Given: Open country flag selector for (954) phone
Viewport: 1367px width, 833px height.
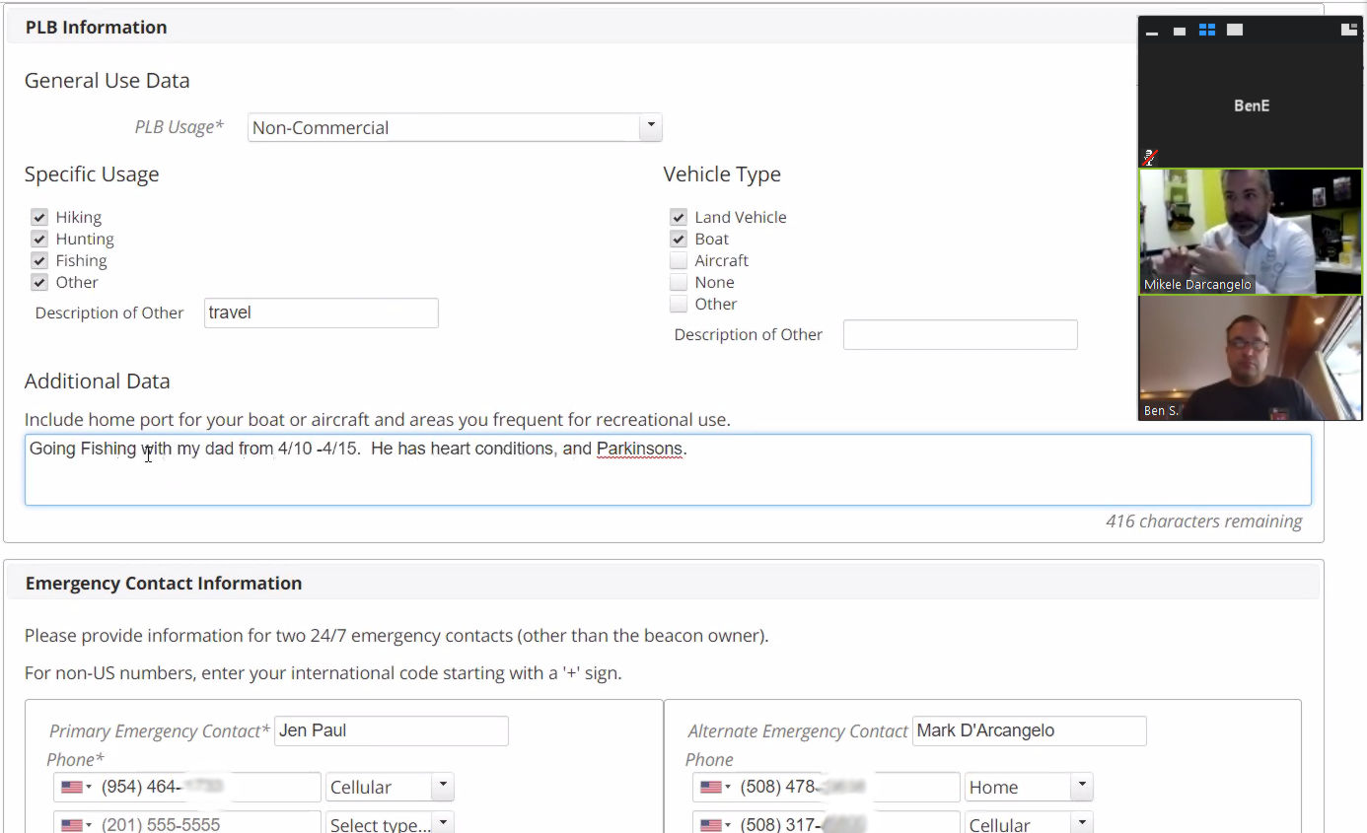Looking at the screenshot, I should [76, 787].
